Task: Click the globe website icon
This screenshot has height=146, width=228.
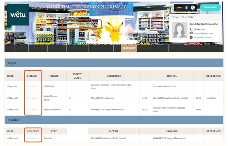Action: tap(191, 37)
